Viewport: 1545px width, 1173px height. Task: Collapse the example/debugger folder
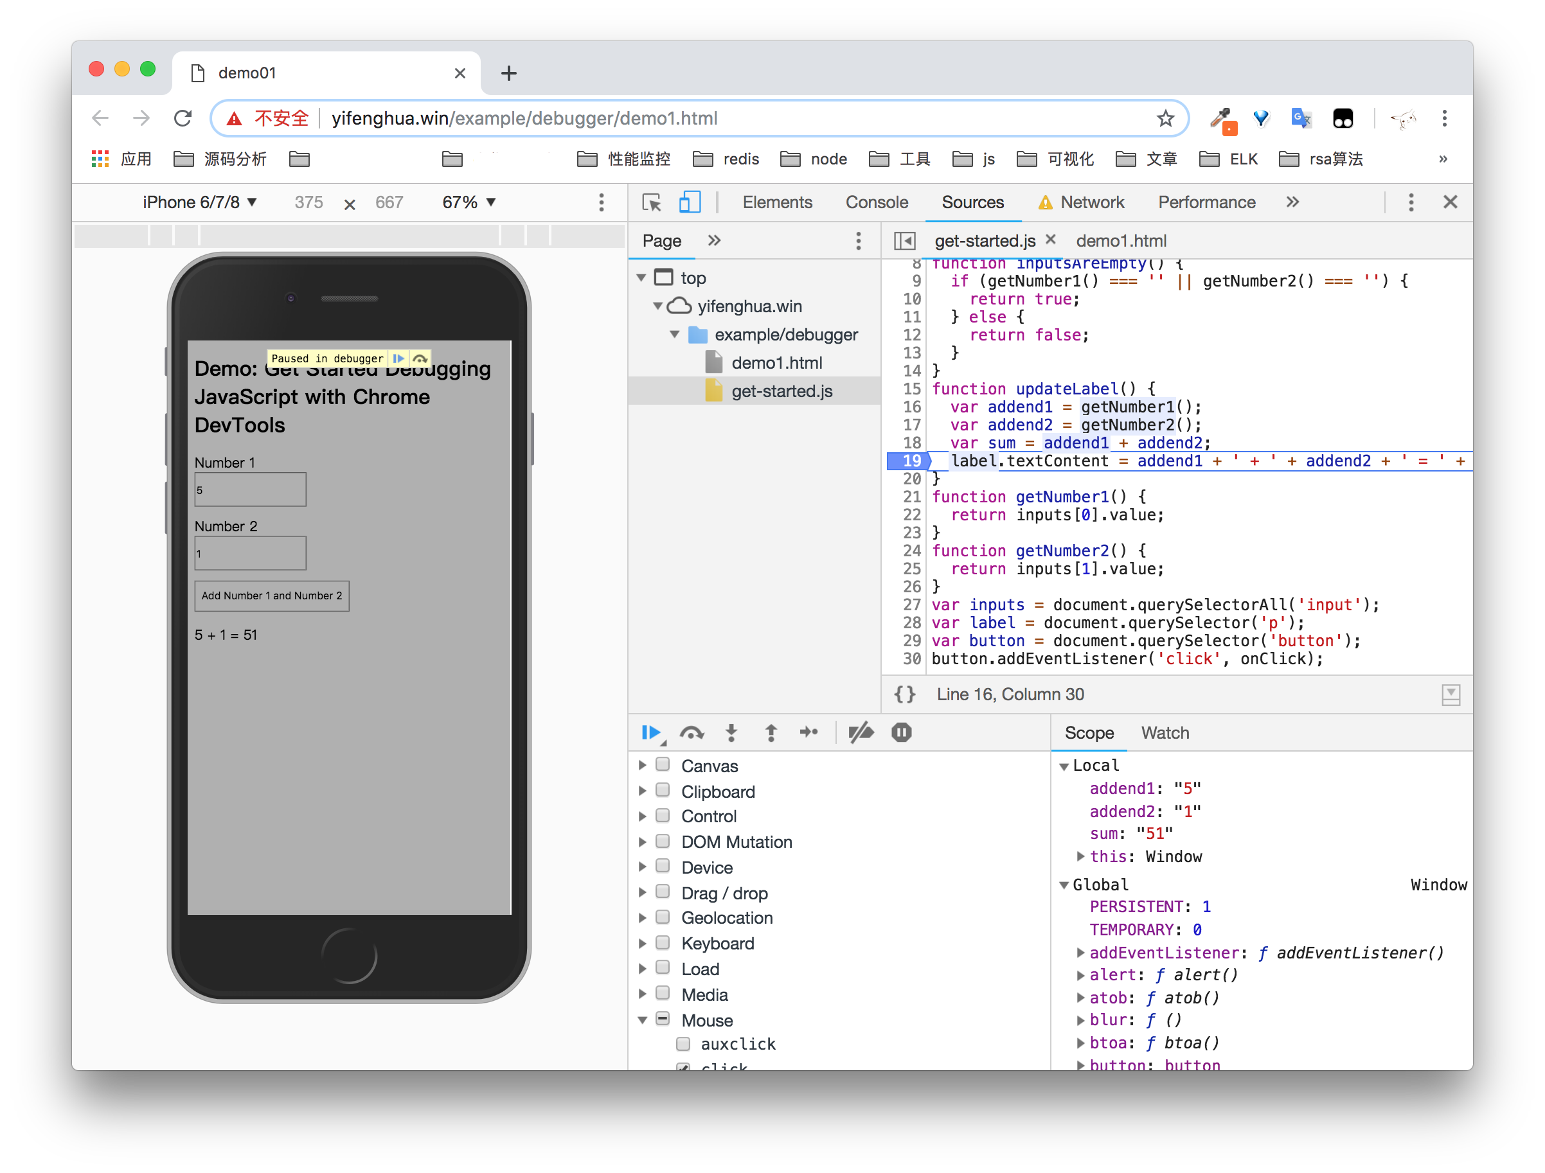point(675,335)
